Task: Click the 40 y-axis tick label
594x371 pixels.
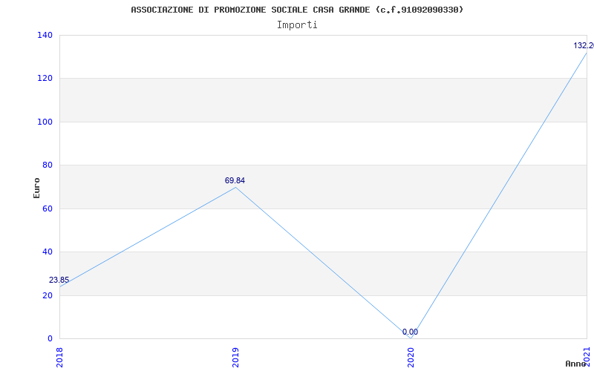Action: [x=47, y=252]
